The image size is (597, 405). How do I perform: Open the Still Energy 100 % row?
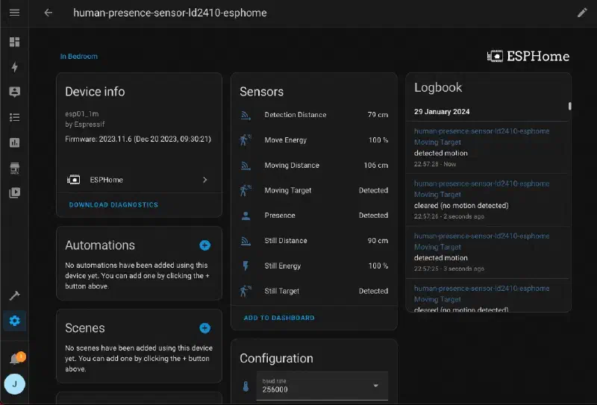coord(314,266)
